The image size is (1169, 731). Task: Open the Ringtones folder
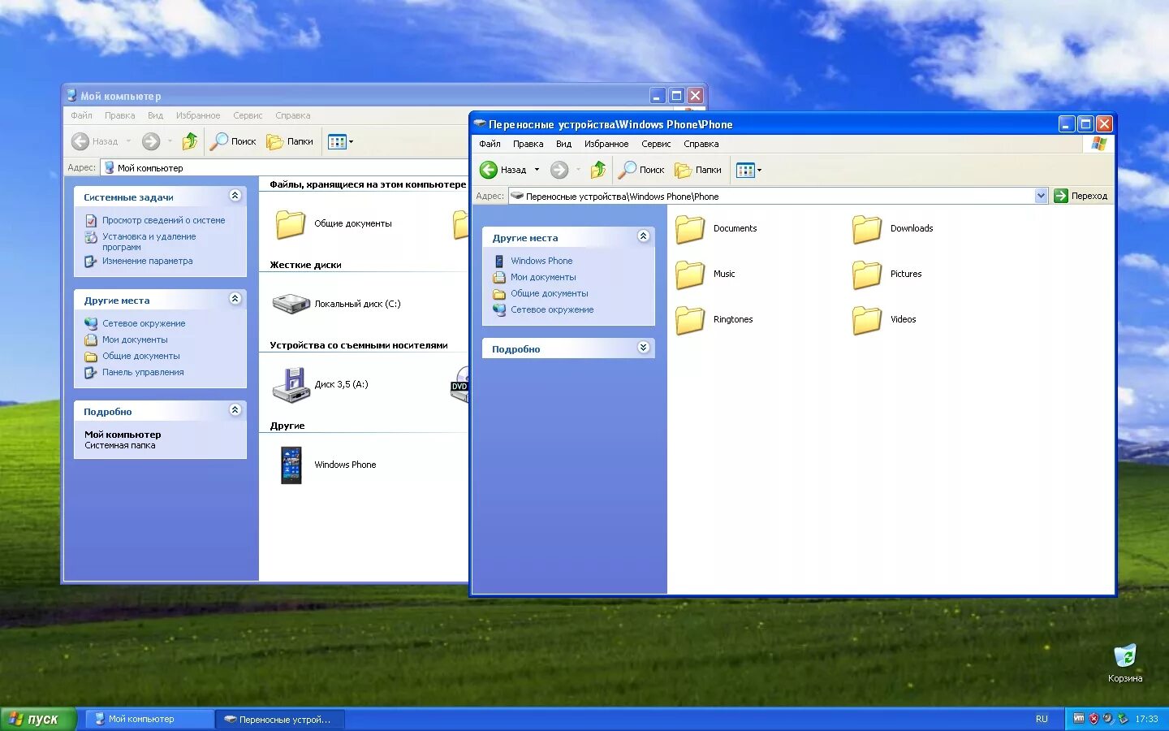(x=691, y=320)
